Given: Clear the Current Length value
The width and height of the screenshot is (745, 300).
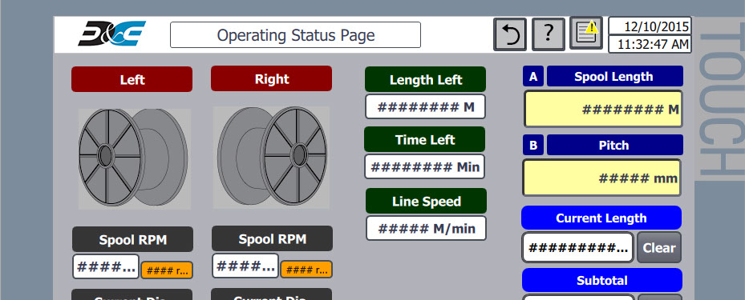Looking at the screenshot, I should [659, 247].
